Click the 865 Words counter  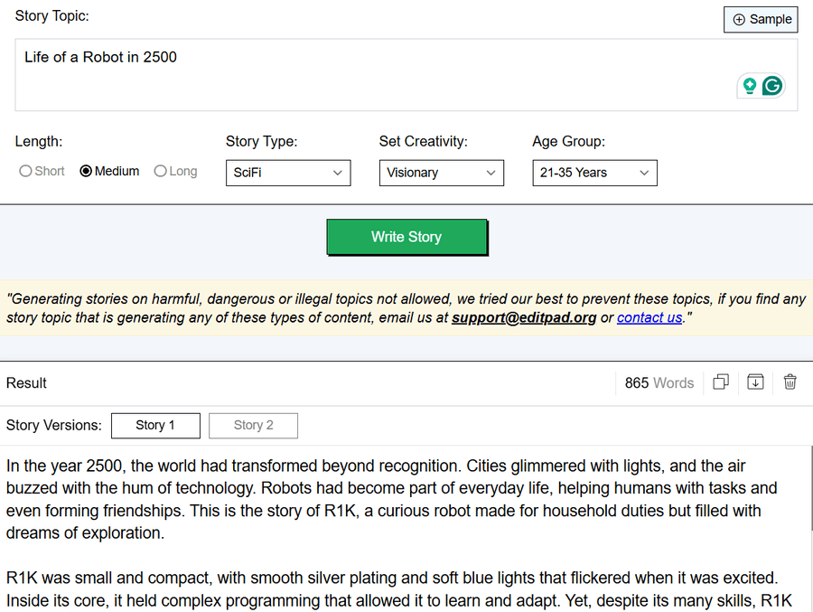[659, 382]
